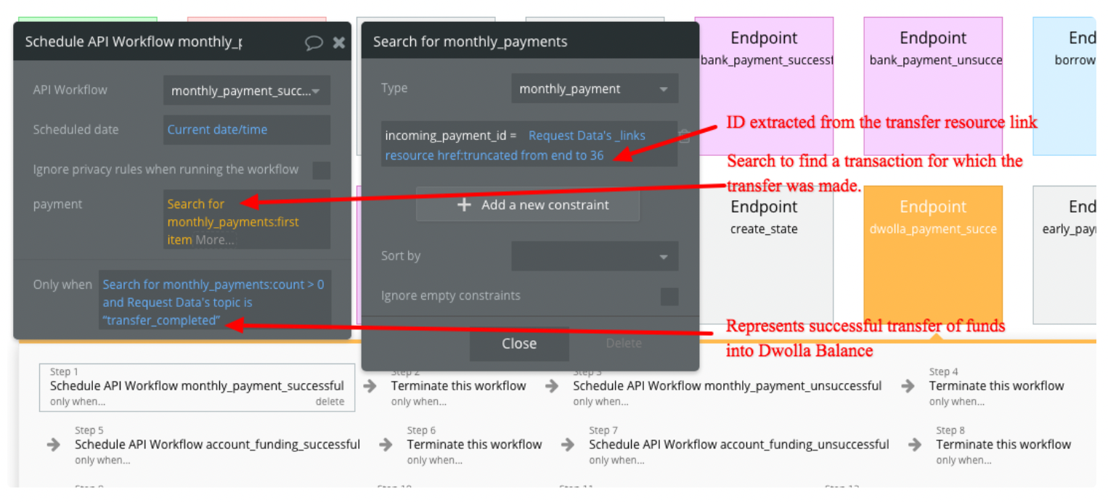This screenshot has height=502, width=1108.
Task: Click delete link on Step 1
Action: pyautogui.click(x=330, y=401)
